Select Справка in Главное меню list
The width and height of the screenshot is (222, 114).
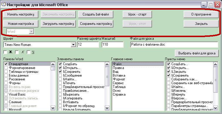point(138,94)
